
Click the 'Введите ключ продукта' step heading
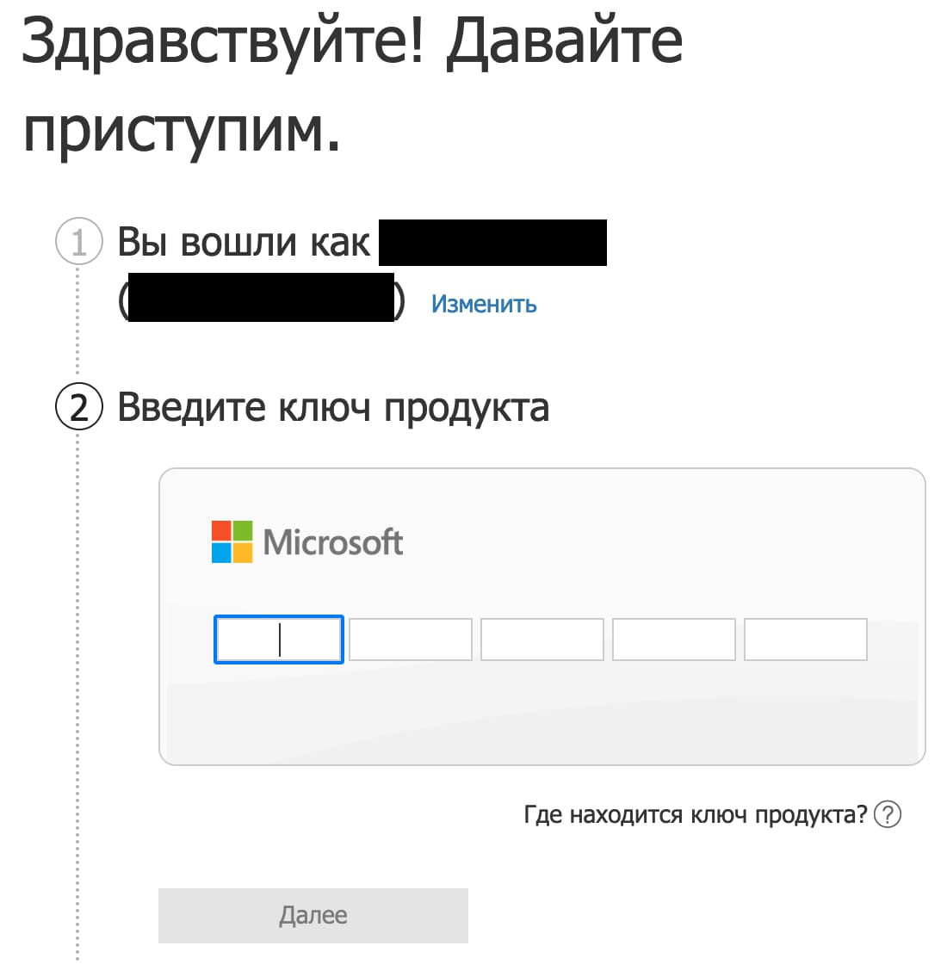click(333, 407)
